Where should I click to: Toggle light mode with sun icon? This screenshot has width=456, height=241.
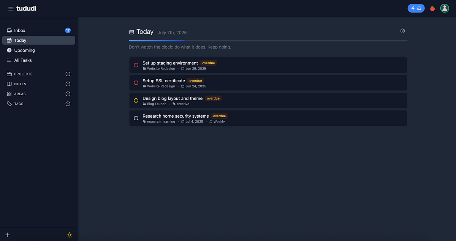pyautogui.click(x=70, y=235)
